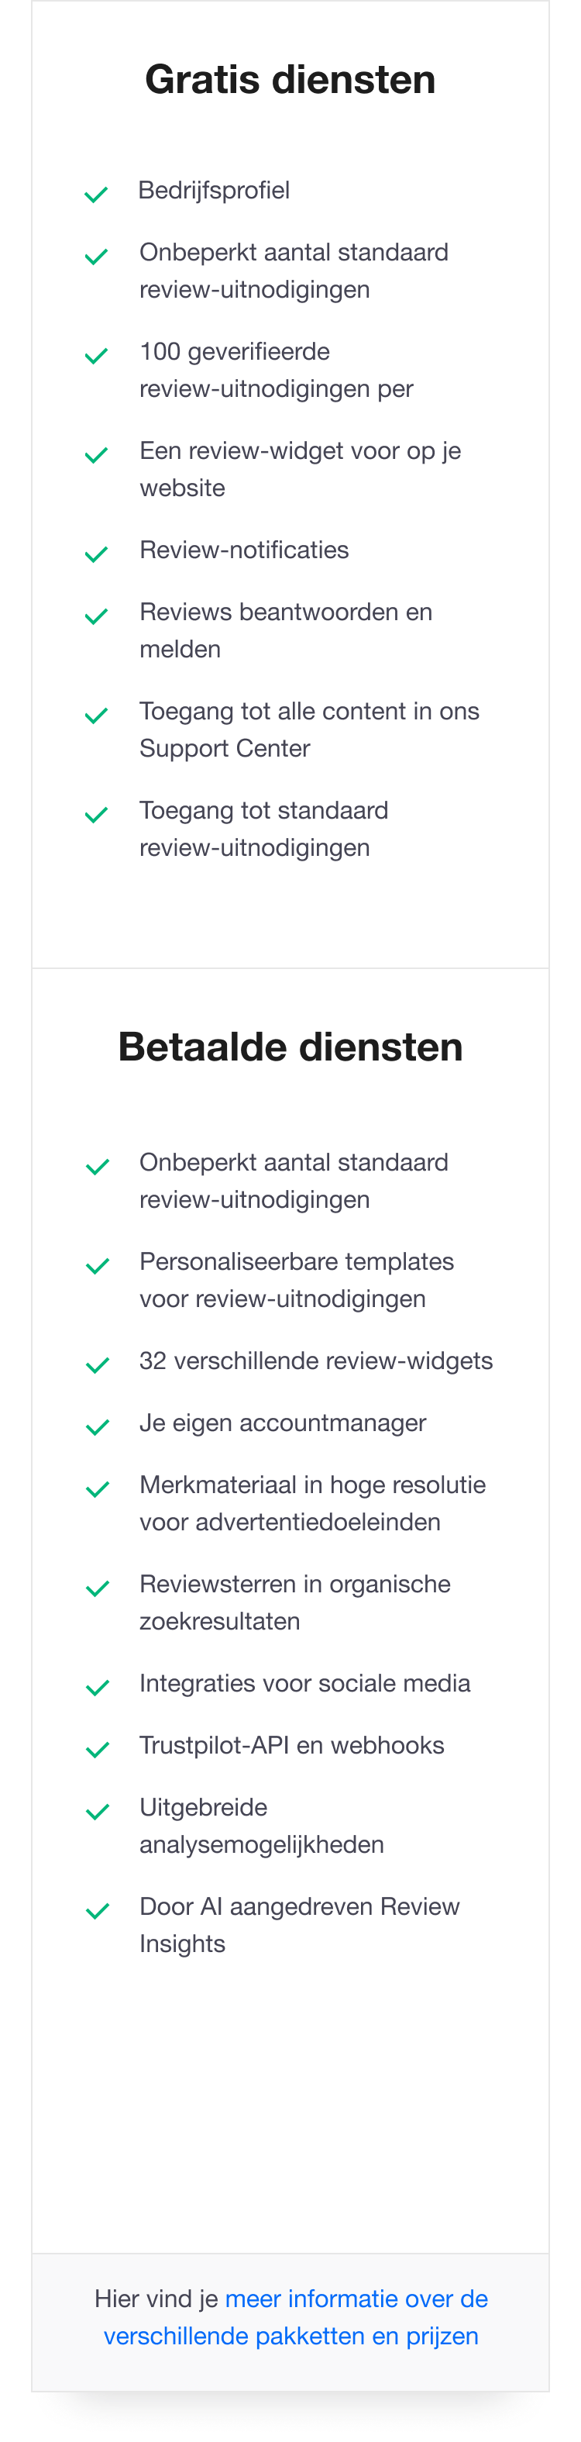Select the checkmark beside Door AI aangedreven Review Insights
Image resolution: width=581 pixels, height=2442 pixels.
coord(96,1909)
